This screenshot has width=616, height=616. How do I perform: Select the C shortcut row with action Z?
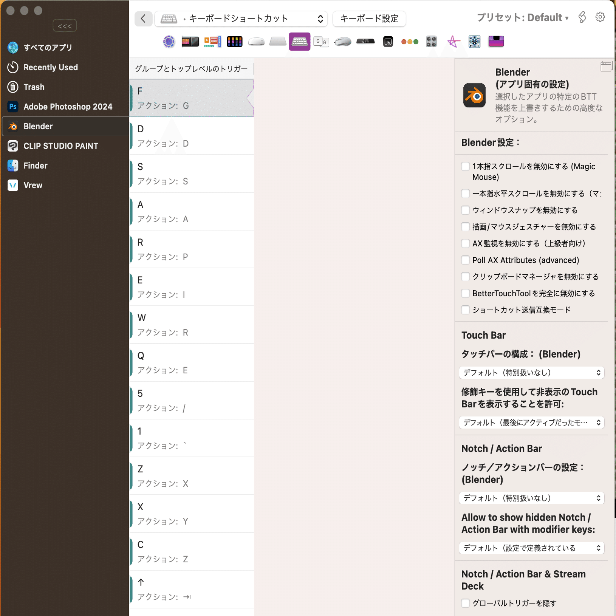coord(192,552)
